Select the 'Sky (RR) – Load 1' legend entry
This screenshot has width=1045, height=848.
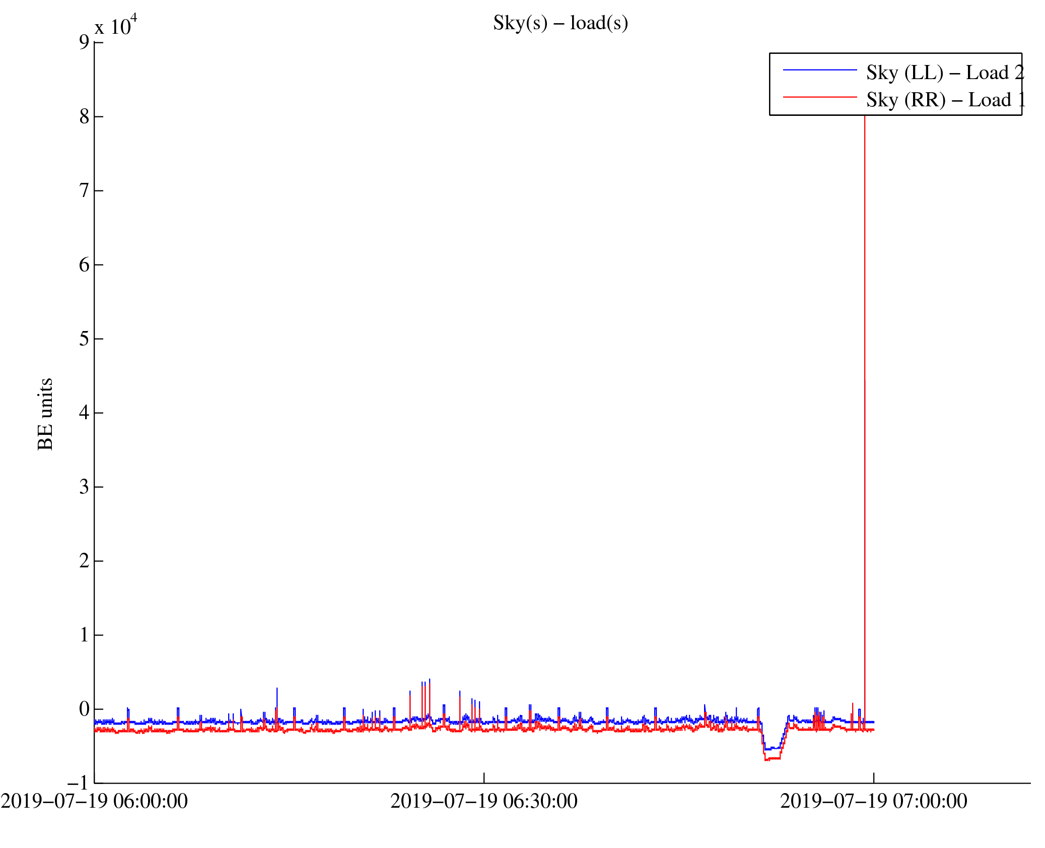tap(945, 100)
